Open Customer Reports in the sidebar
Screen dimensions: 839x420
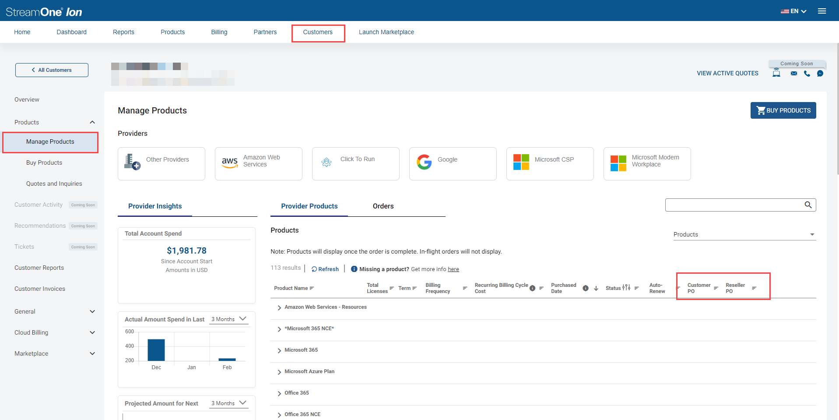pos(39,268)
